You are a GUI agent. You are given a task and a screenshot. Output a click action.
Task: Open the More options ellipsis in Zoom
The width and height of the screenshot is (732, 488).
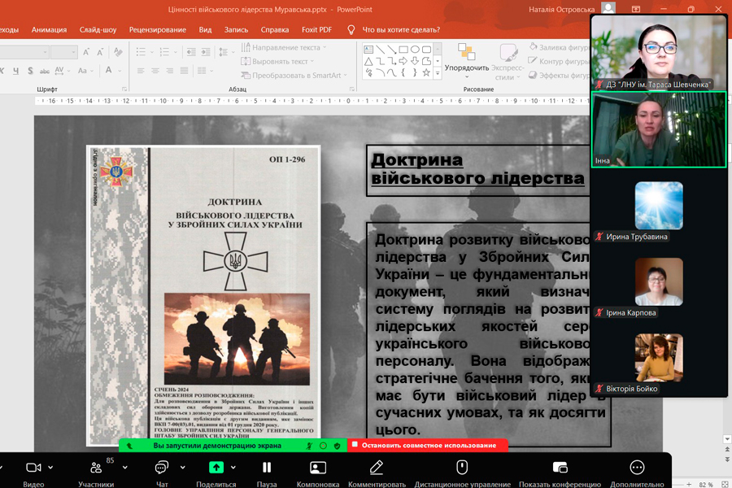[637, 468]
